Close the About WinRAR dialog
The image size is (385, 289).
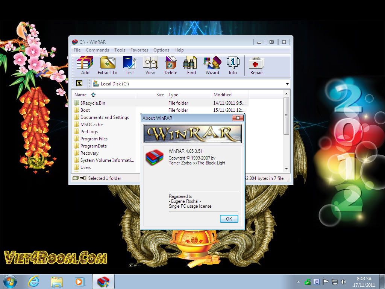[x=238, y=118]
